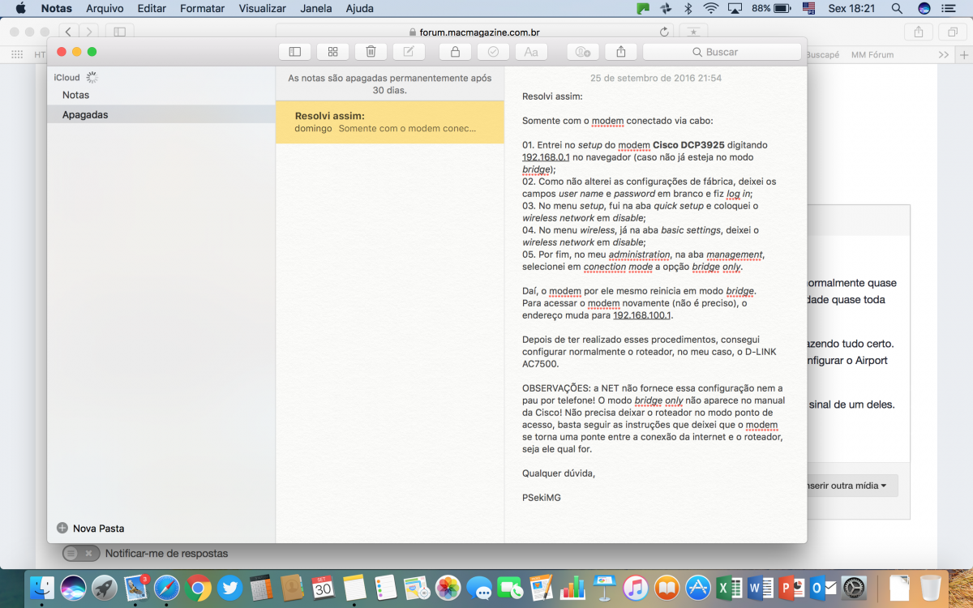Open text format styles Aa button

tap(531, 52)
